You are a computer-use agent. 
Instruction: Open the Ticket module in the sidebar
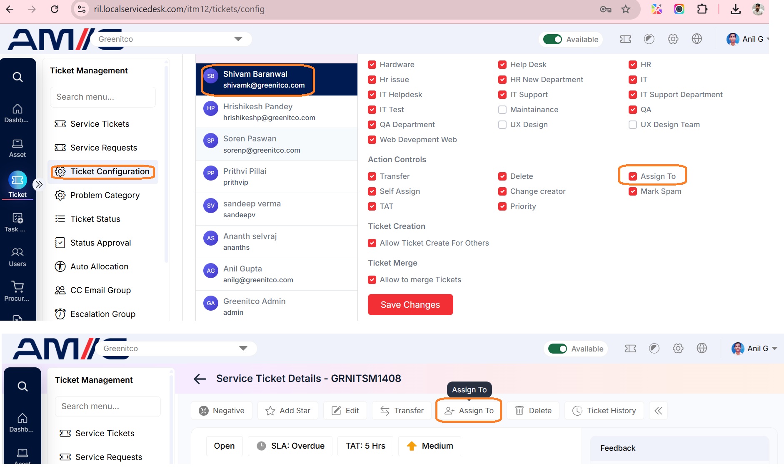coord(17,184)
